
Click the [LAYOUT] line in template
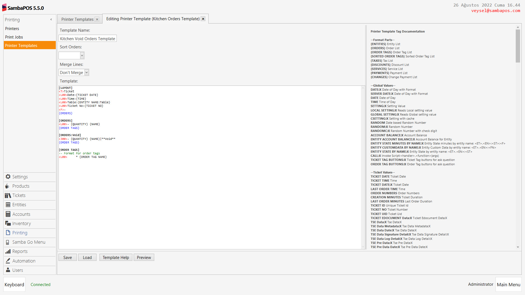66,88
